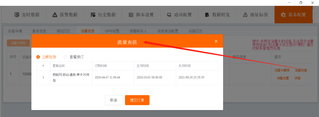The image size is (319, 117).
Task: Select the 立即生效 radio button
Action: point(38,57)
